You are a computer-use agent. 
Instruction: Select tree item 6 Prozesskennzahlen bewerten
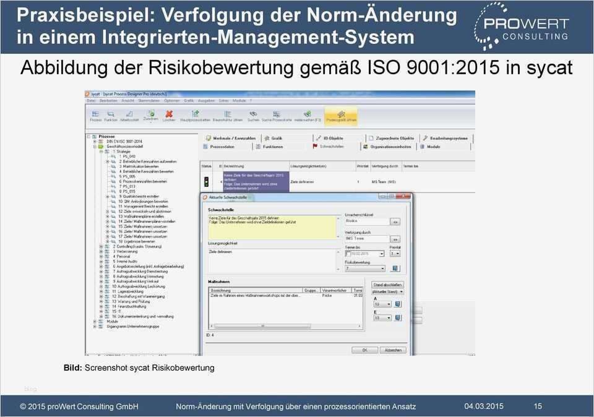(143, 181)
